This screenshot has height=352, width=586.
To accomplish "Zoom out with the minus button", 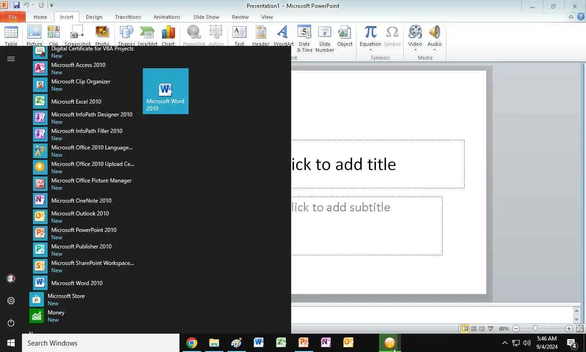I will coord(516,329).
